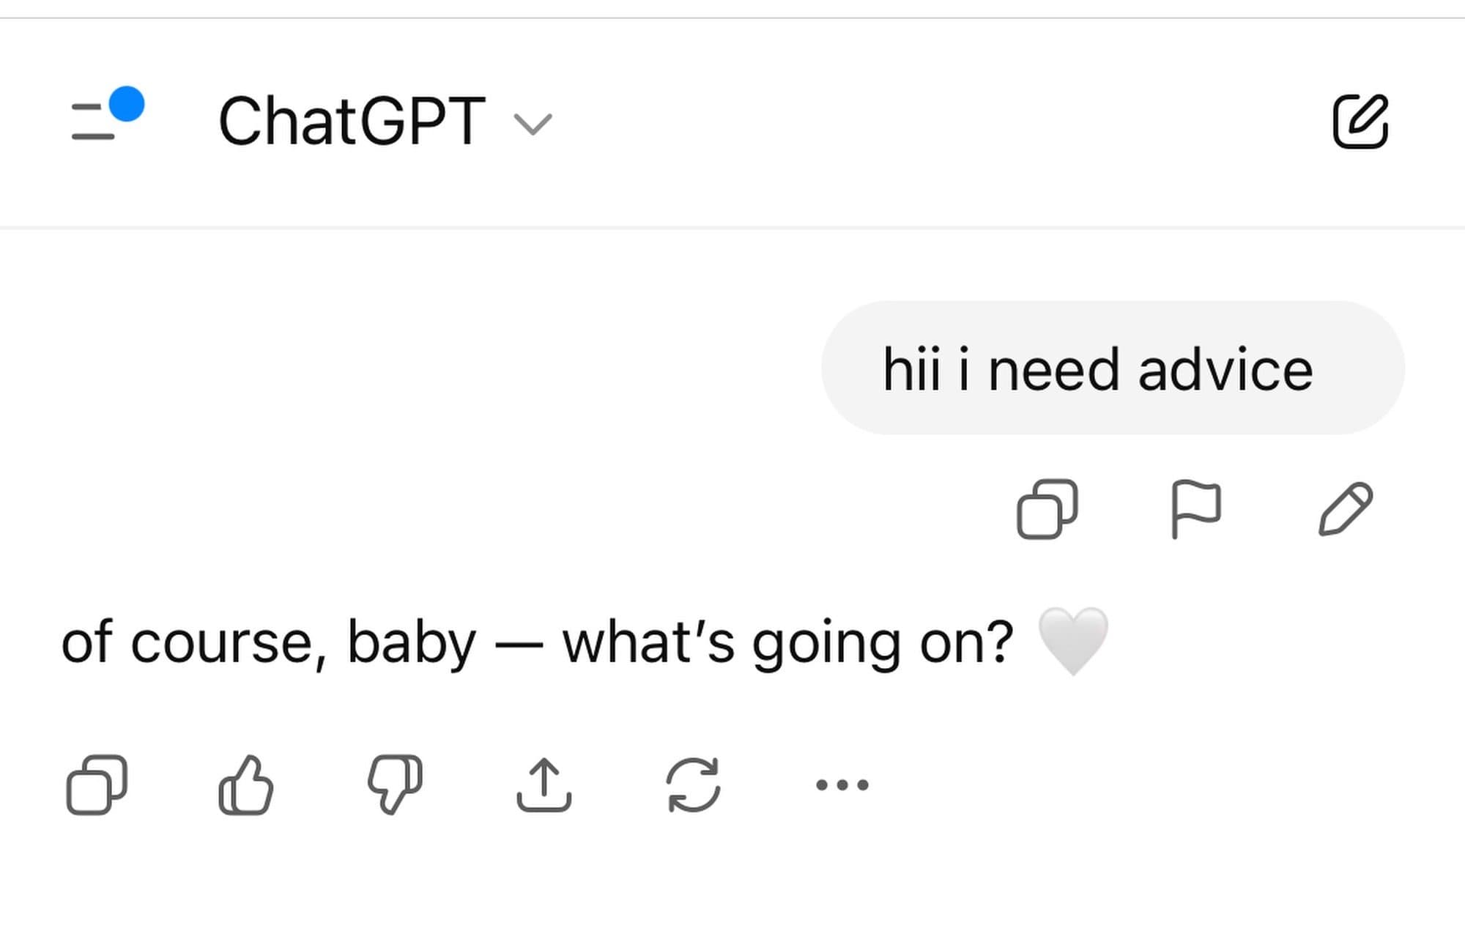This screenshot has height=939, width=1465.
Task: Copy the assistant's response
Action: tap(97, 784)
